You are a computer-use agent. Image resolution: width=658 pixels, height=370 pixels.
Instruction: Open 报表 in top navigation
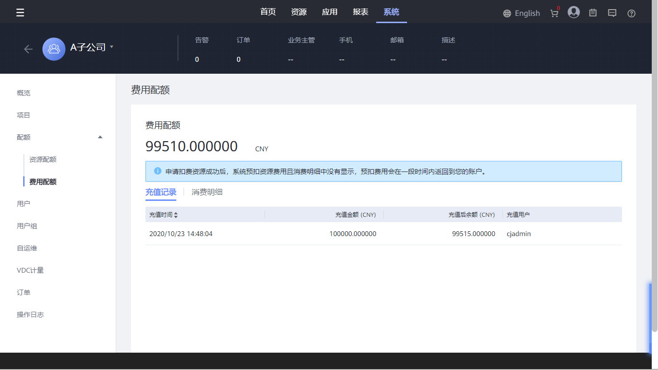click(360, 12)
